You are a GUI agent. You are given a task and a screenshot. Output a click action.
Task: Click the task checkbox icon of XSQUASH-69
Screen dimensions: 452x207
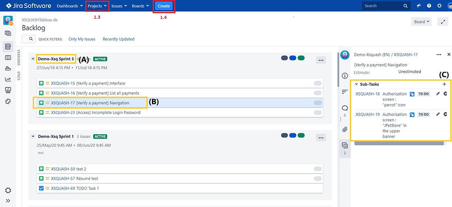pyautogui.click(x=41, y=188)
